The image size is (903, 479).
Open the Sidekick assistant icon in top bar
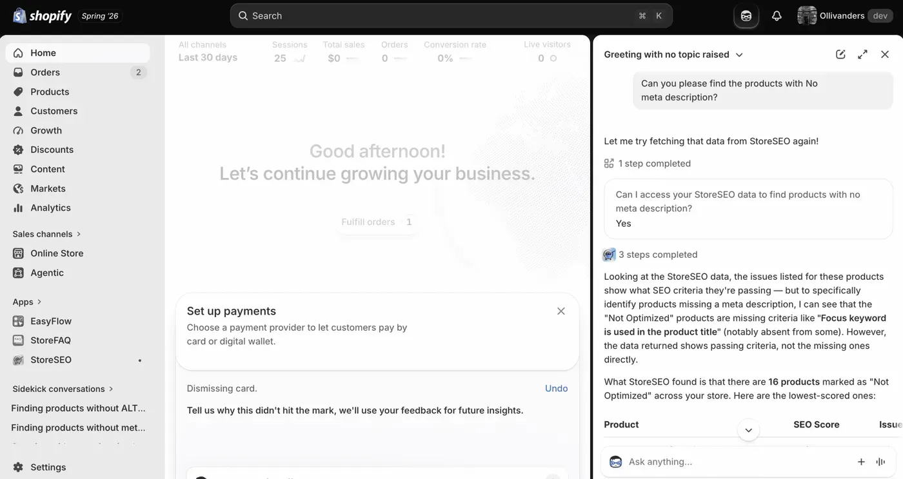[x=746, y=15]
